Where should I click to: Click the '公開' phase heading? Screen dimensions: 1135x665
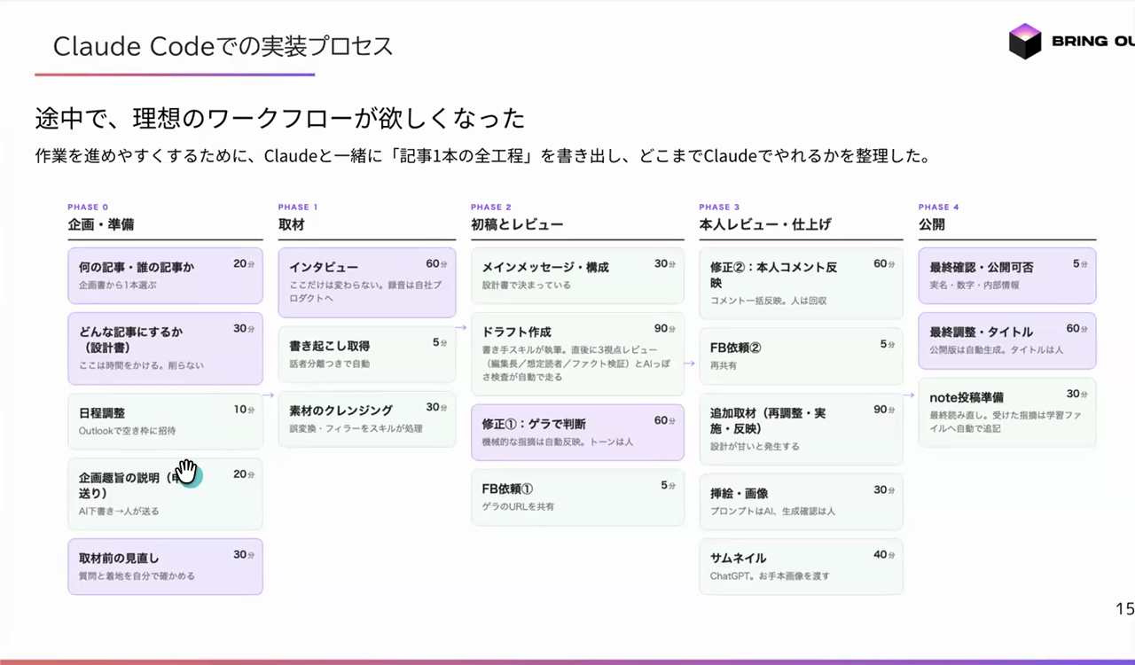click(x=932, y=224)
